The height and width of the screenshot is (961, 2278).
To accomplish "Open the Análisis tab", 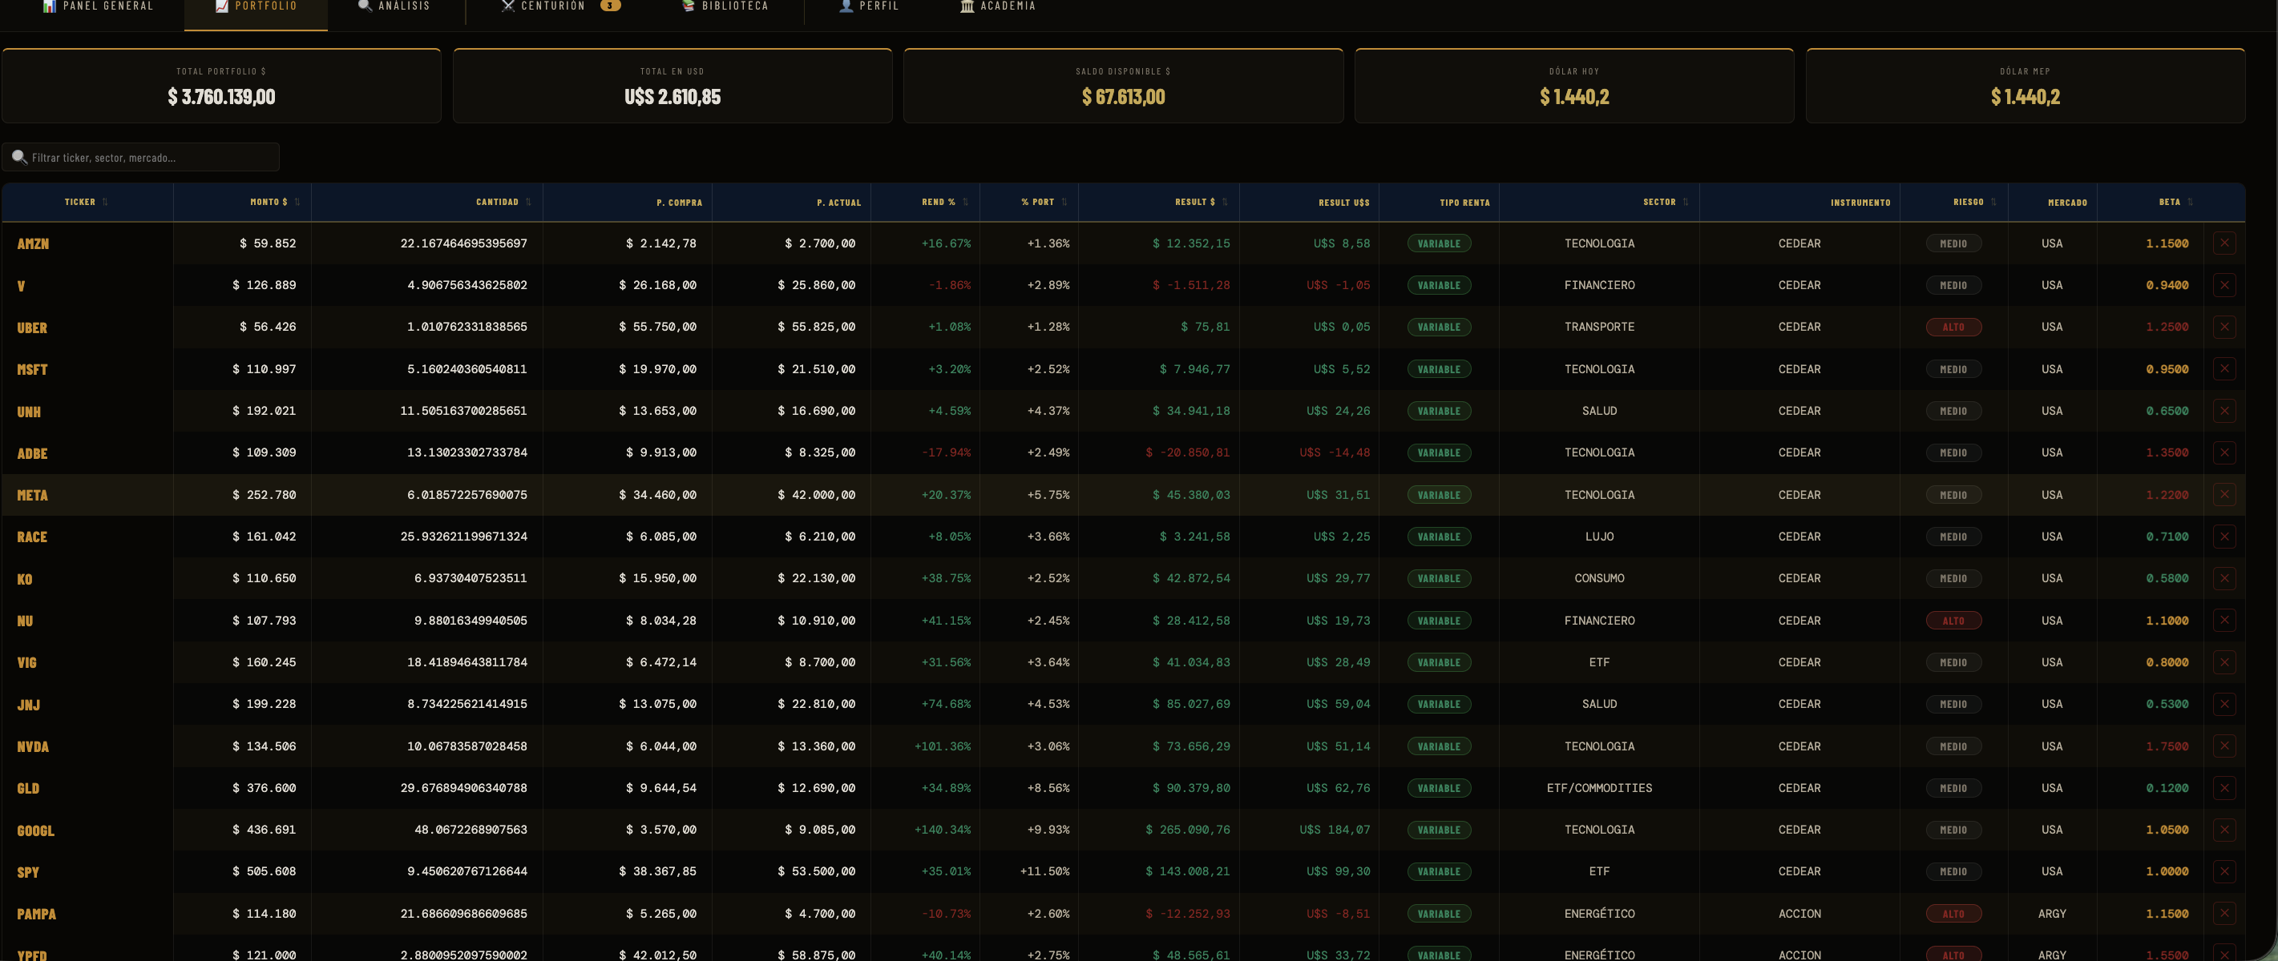I will [394, 7].
